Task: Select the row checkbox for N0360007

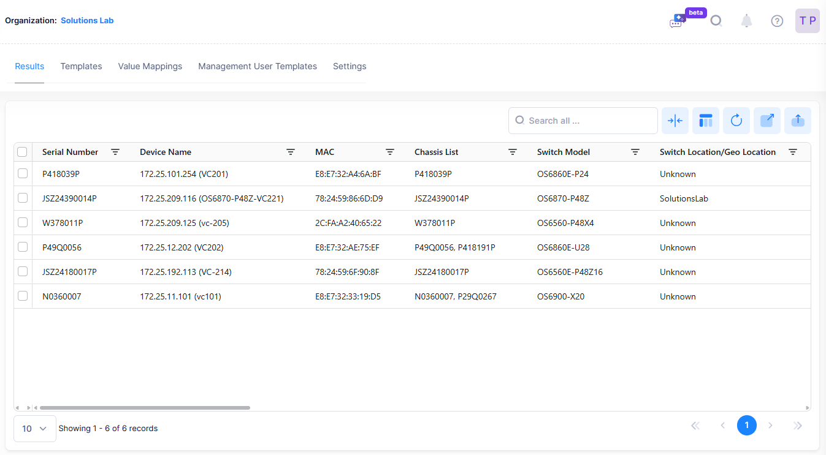Action: coord(23,296)
